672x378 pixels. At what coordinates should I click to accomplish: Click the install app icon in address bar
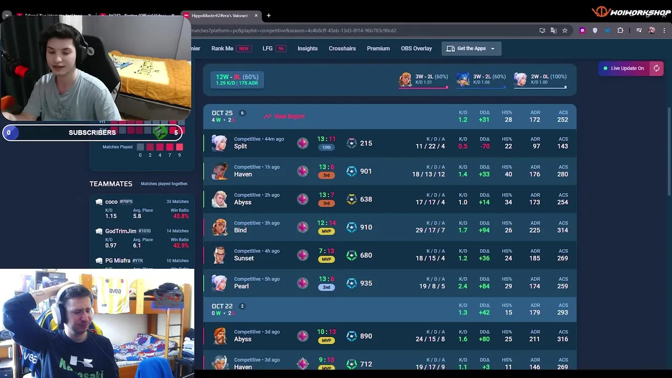point(542,30)
